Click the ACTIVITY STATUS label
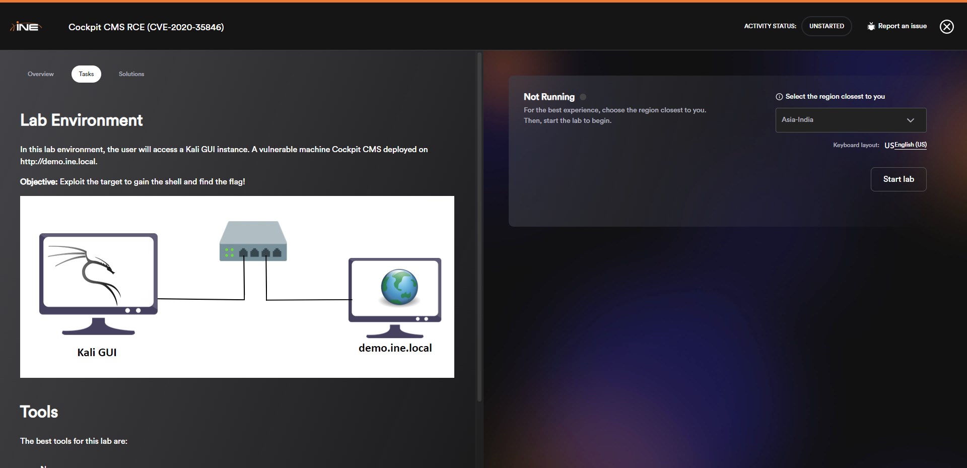This screenshot has height=468, width=967. click(770, 26)
